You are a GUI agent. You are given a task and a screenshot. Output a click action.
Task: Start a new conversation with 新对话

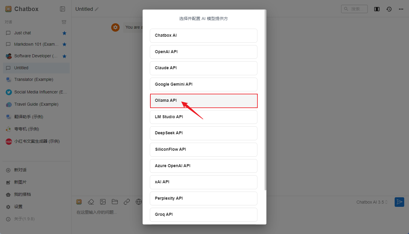pyautogui.click(x=20, y=170)
